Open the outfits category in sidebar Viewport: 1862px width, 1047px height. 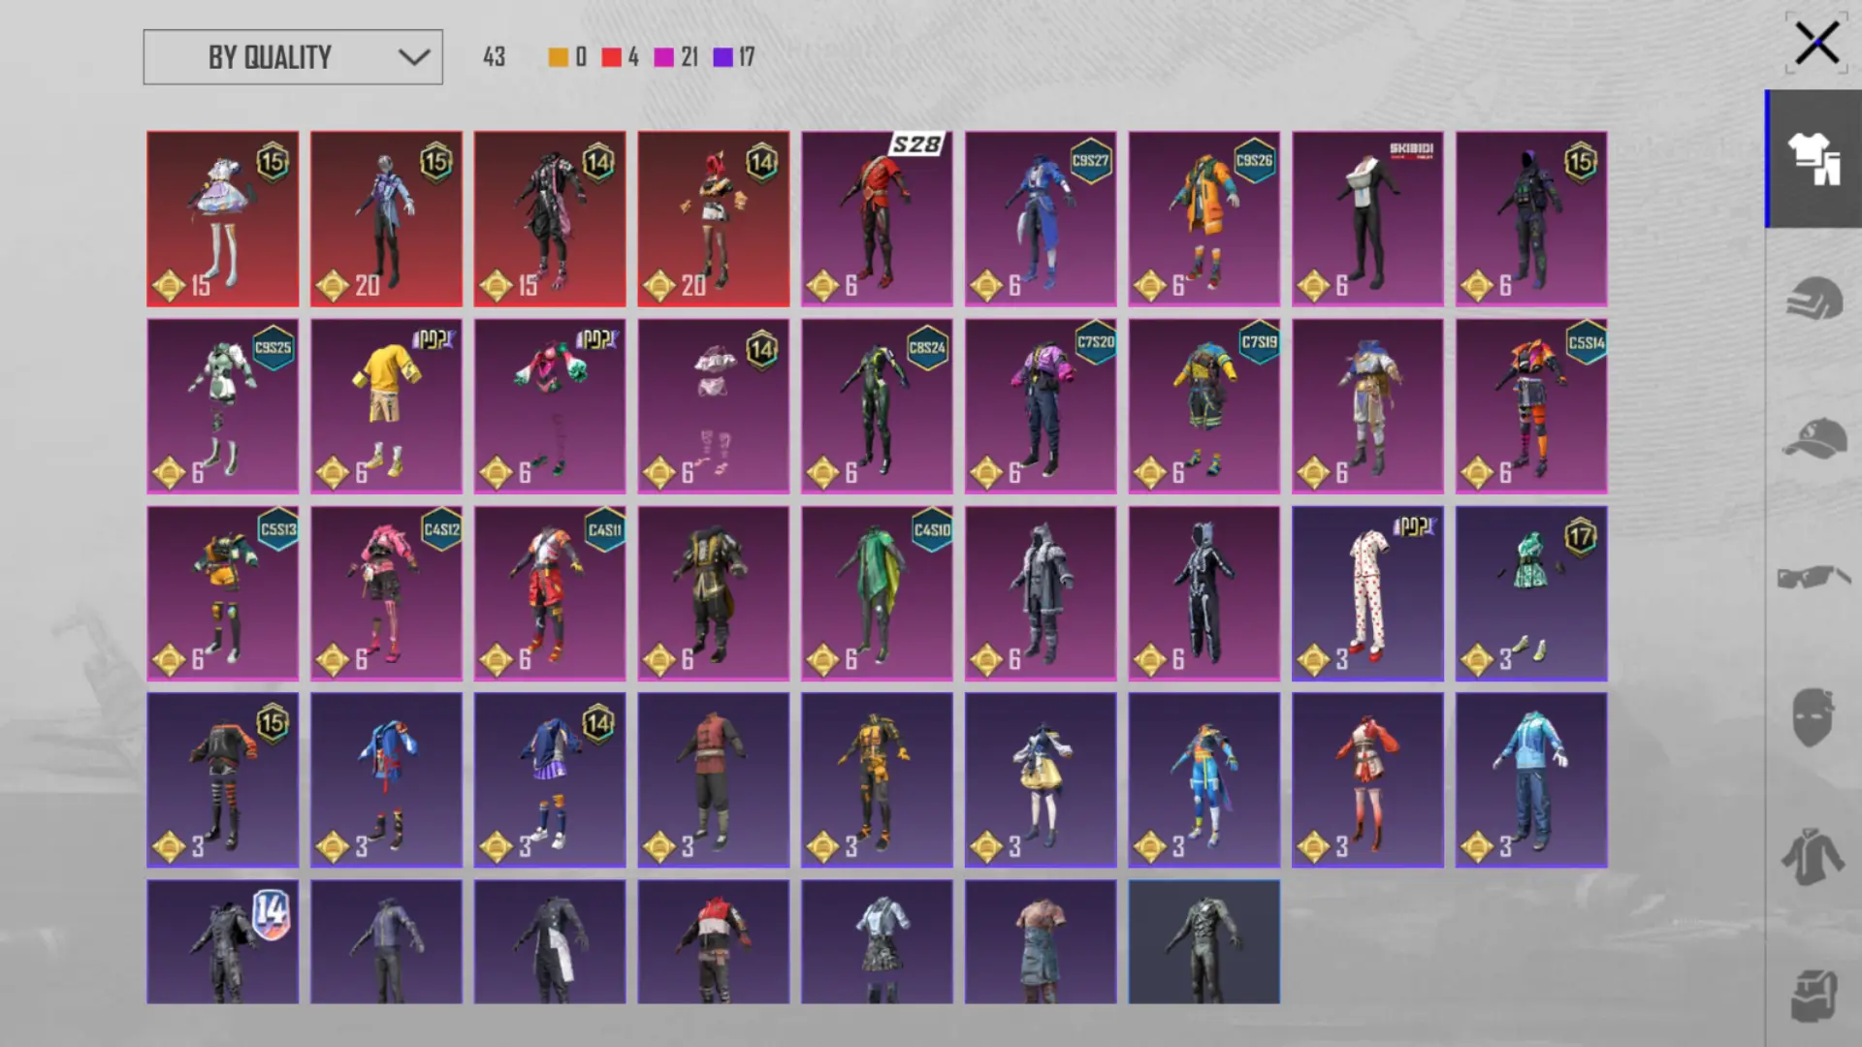pyautogui.click(x=1813, y=159)
